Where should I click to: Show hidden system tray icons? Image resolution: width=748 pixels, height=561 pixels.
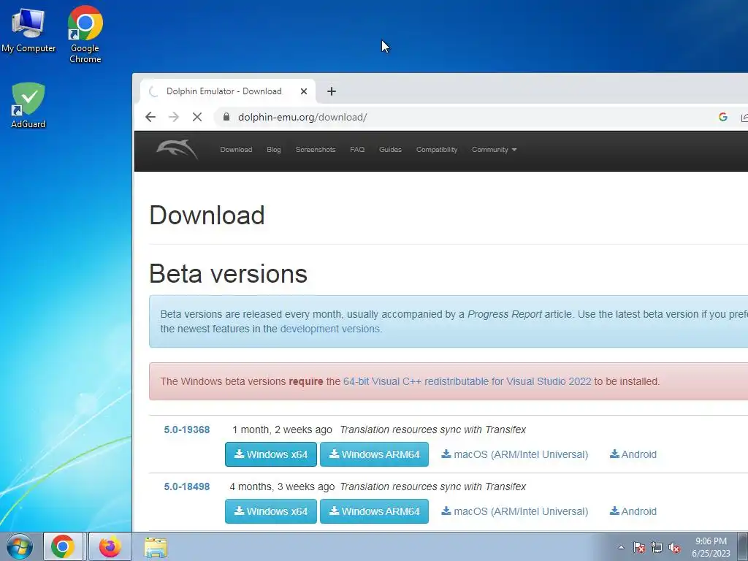tap(621, 547)
